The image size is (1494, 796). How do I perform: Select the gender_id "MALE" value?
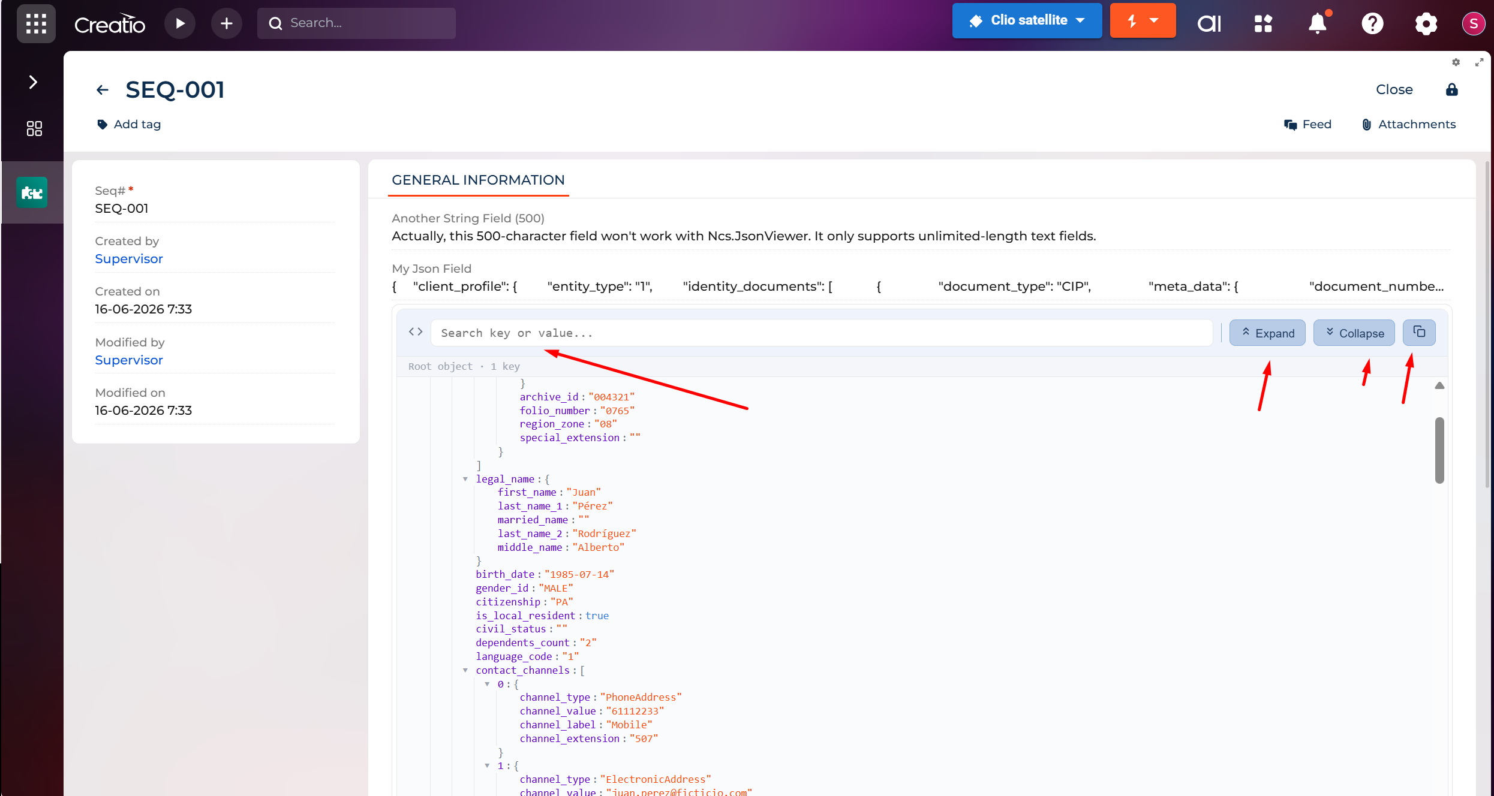tap(556, 588)
